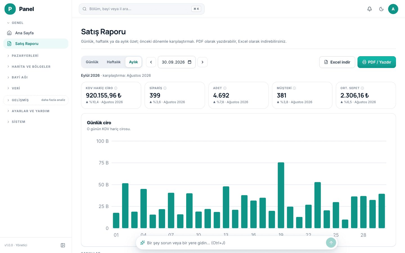Image resolution: width=405 pixels, height=253 pixels.
Task: Click the search magnifier icon
Action: 84,9
